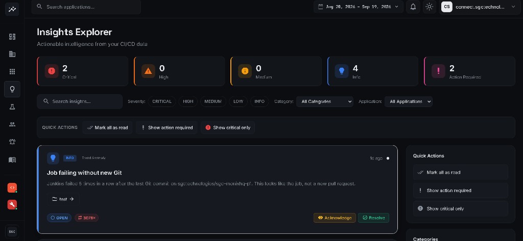Screen dimensions: 523x241
Task: Open the app logo at sidebar top
Action: (12, 9)
